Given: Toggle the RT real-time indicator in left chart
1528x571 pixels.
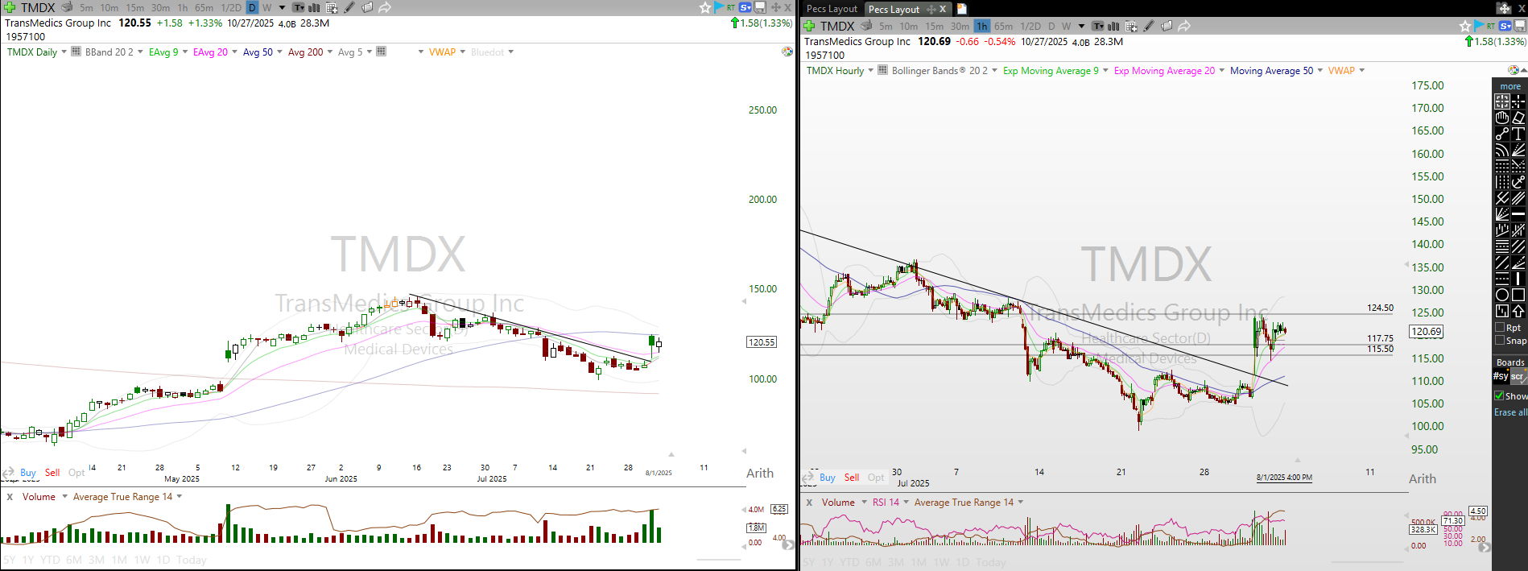Looking at the screenshot, I should click(x=731, y=7).
